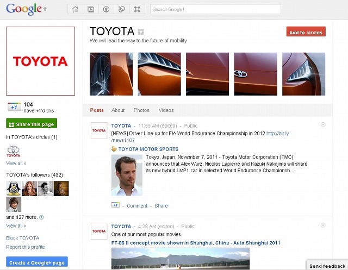Click Public label on 4:28 AM post
Viewport: 348px width, 270px height.
(x=188, y=227)
